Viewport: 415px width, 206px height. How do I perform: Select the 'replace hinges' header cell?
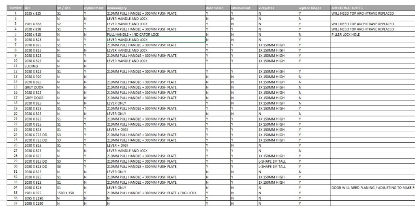pyautogui.click(x=314, y=8)
